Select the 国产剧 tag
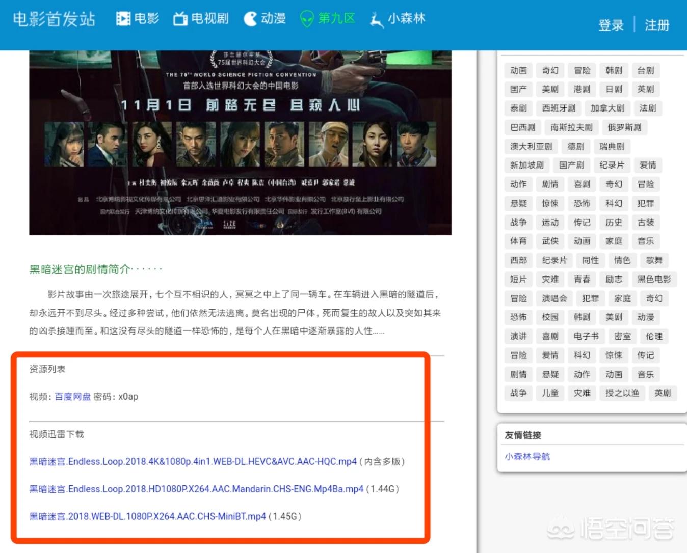This screenshot has height=553, width=687. pos(571,165)
